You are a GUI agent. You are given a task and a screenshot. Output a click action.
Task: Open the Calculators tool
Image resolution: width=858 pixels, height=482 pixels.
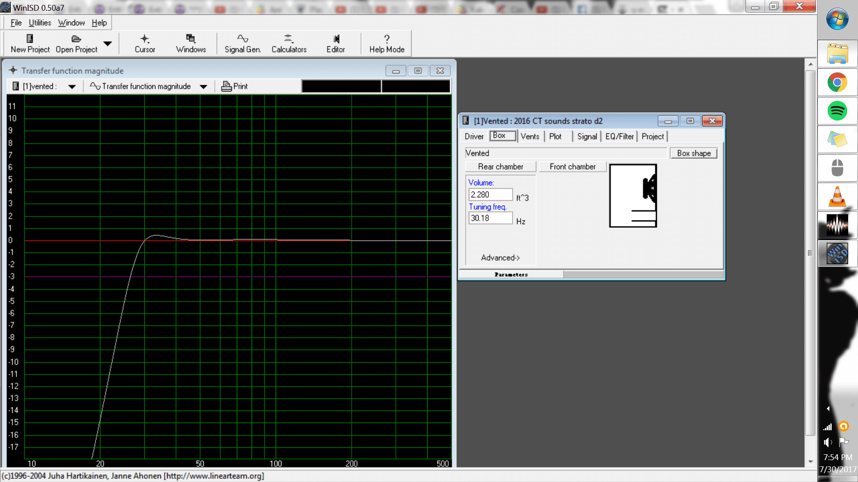(289, 43)
